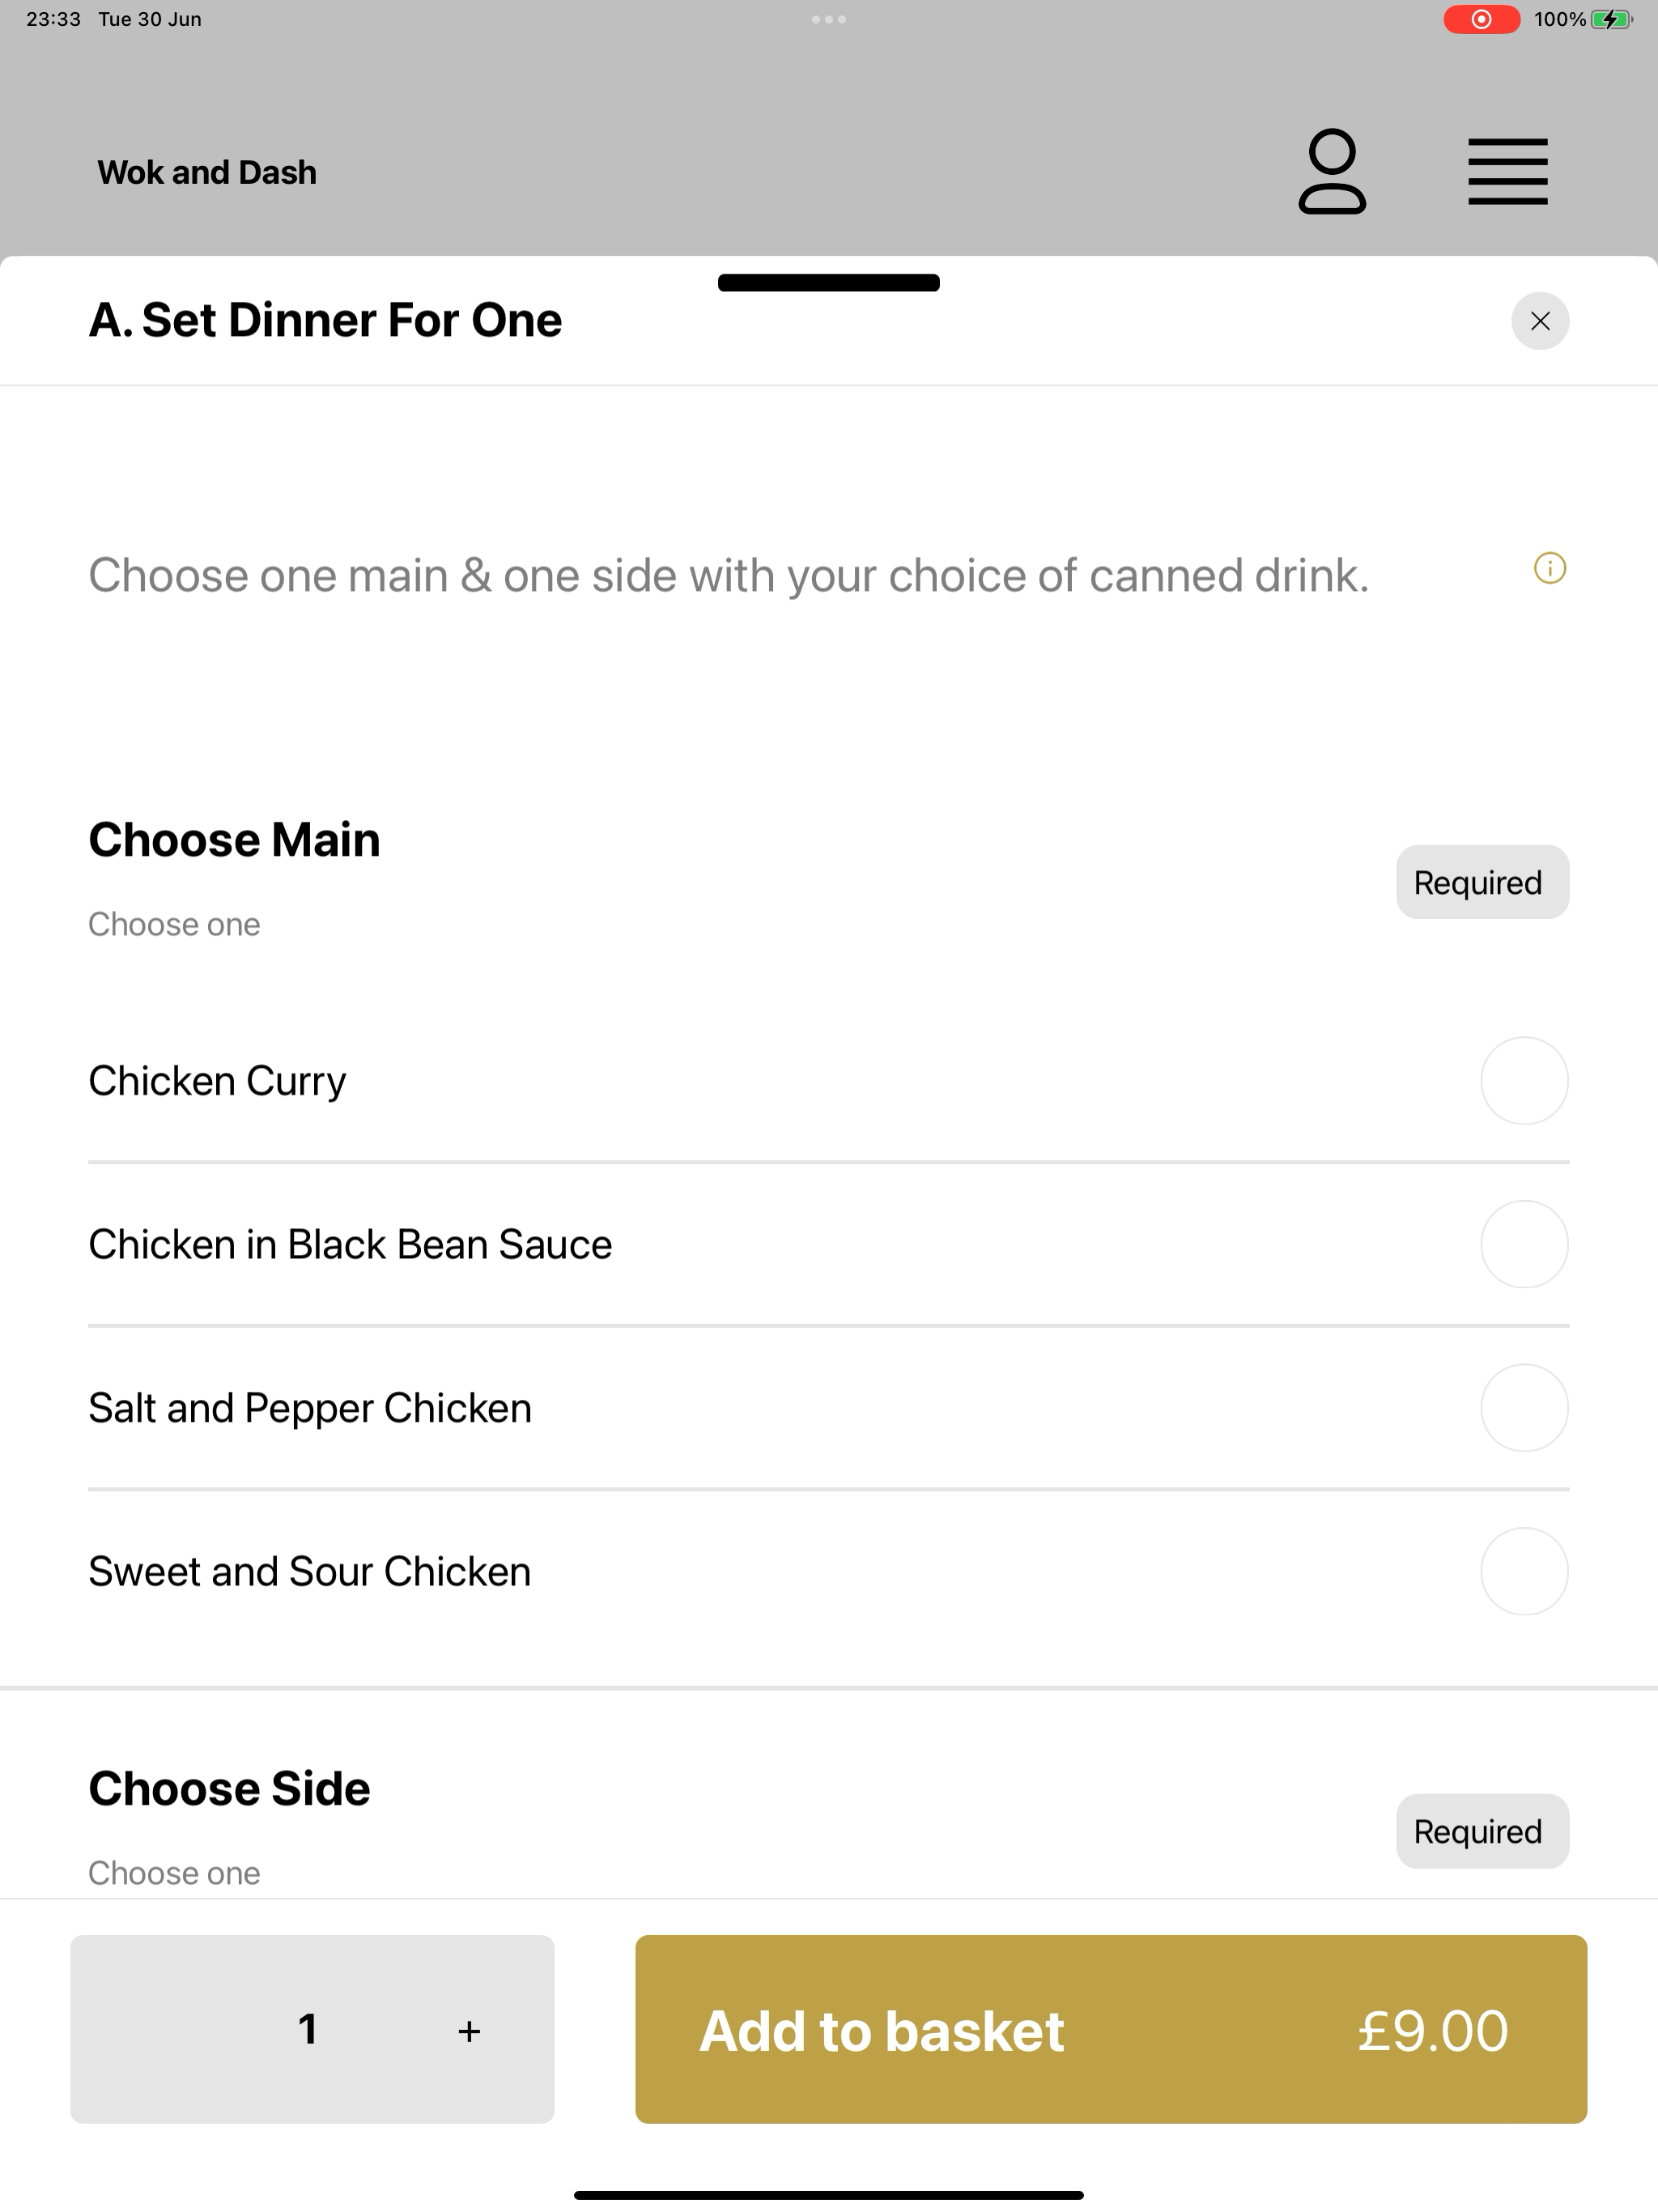Tap the allergen info icon
1658x2212 pixels.
[1550, 569]
